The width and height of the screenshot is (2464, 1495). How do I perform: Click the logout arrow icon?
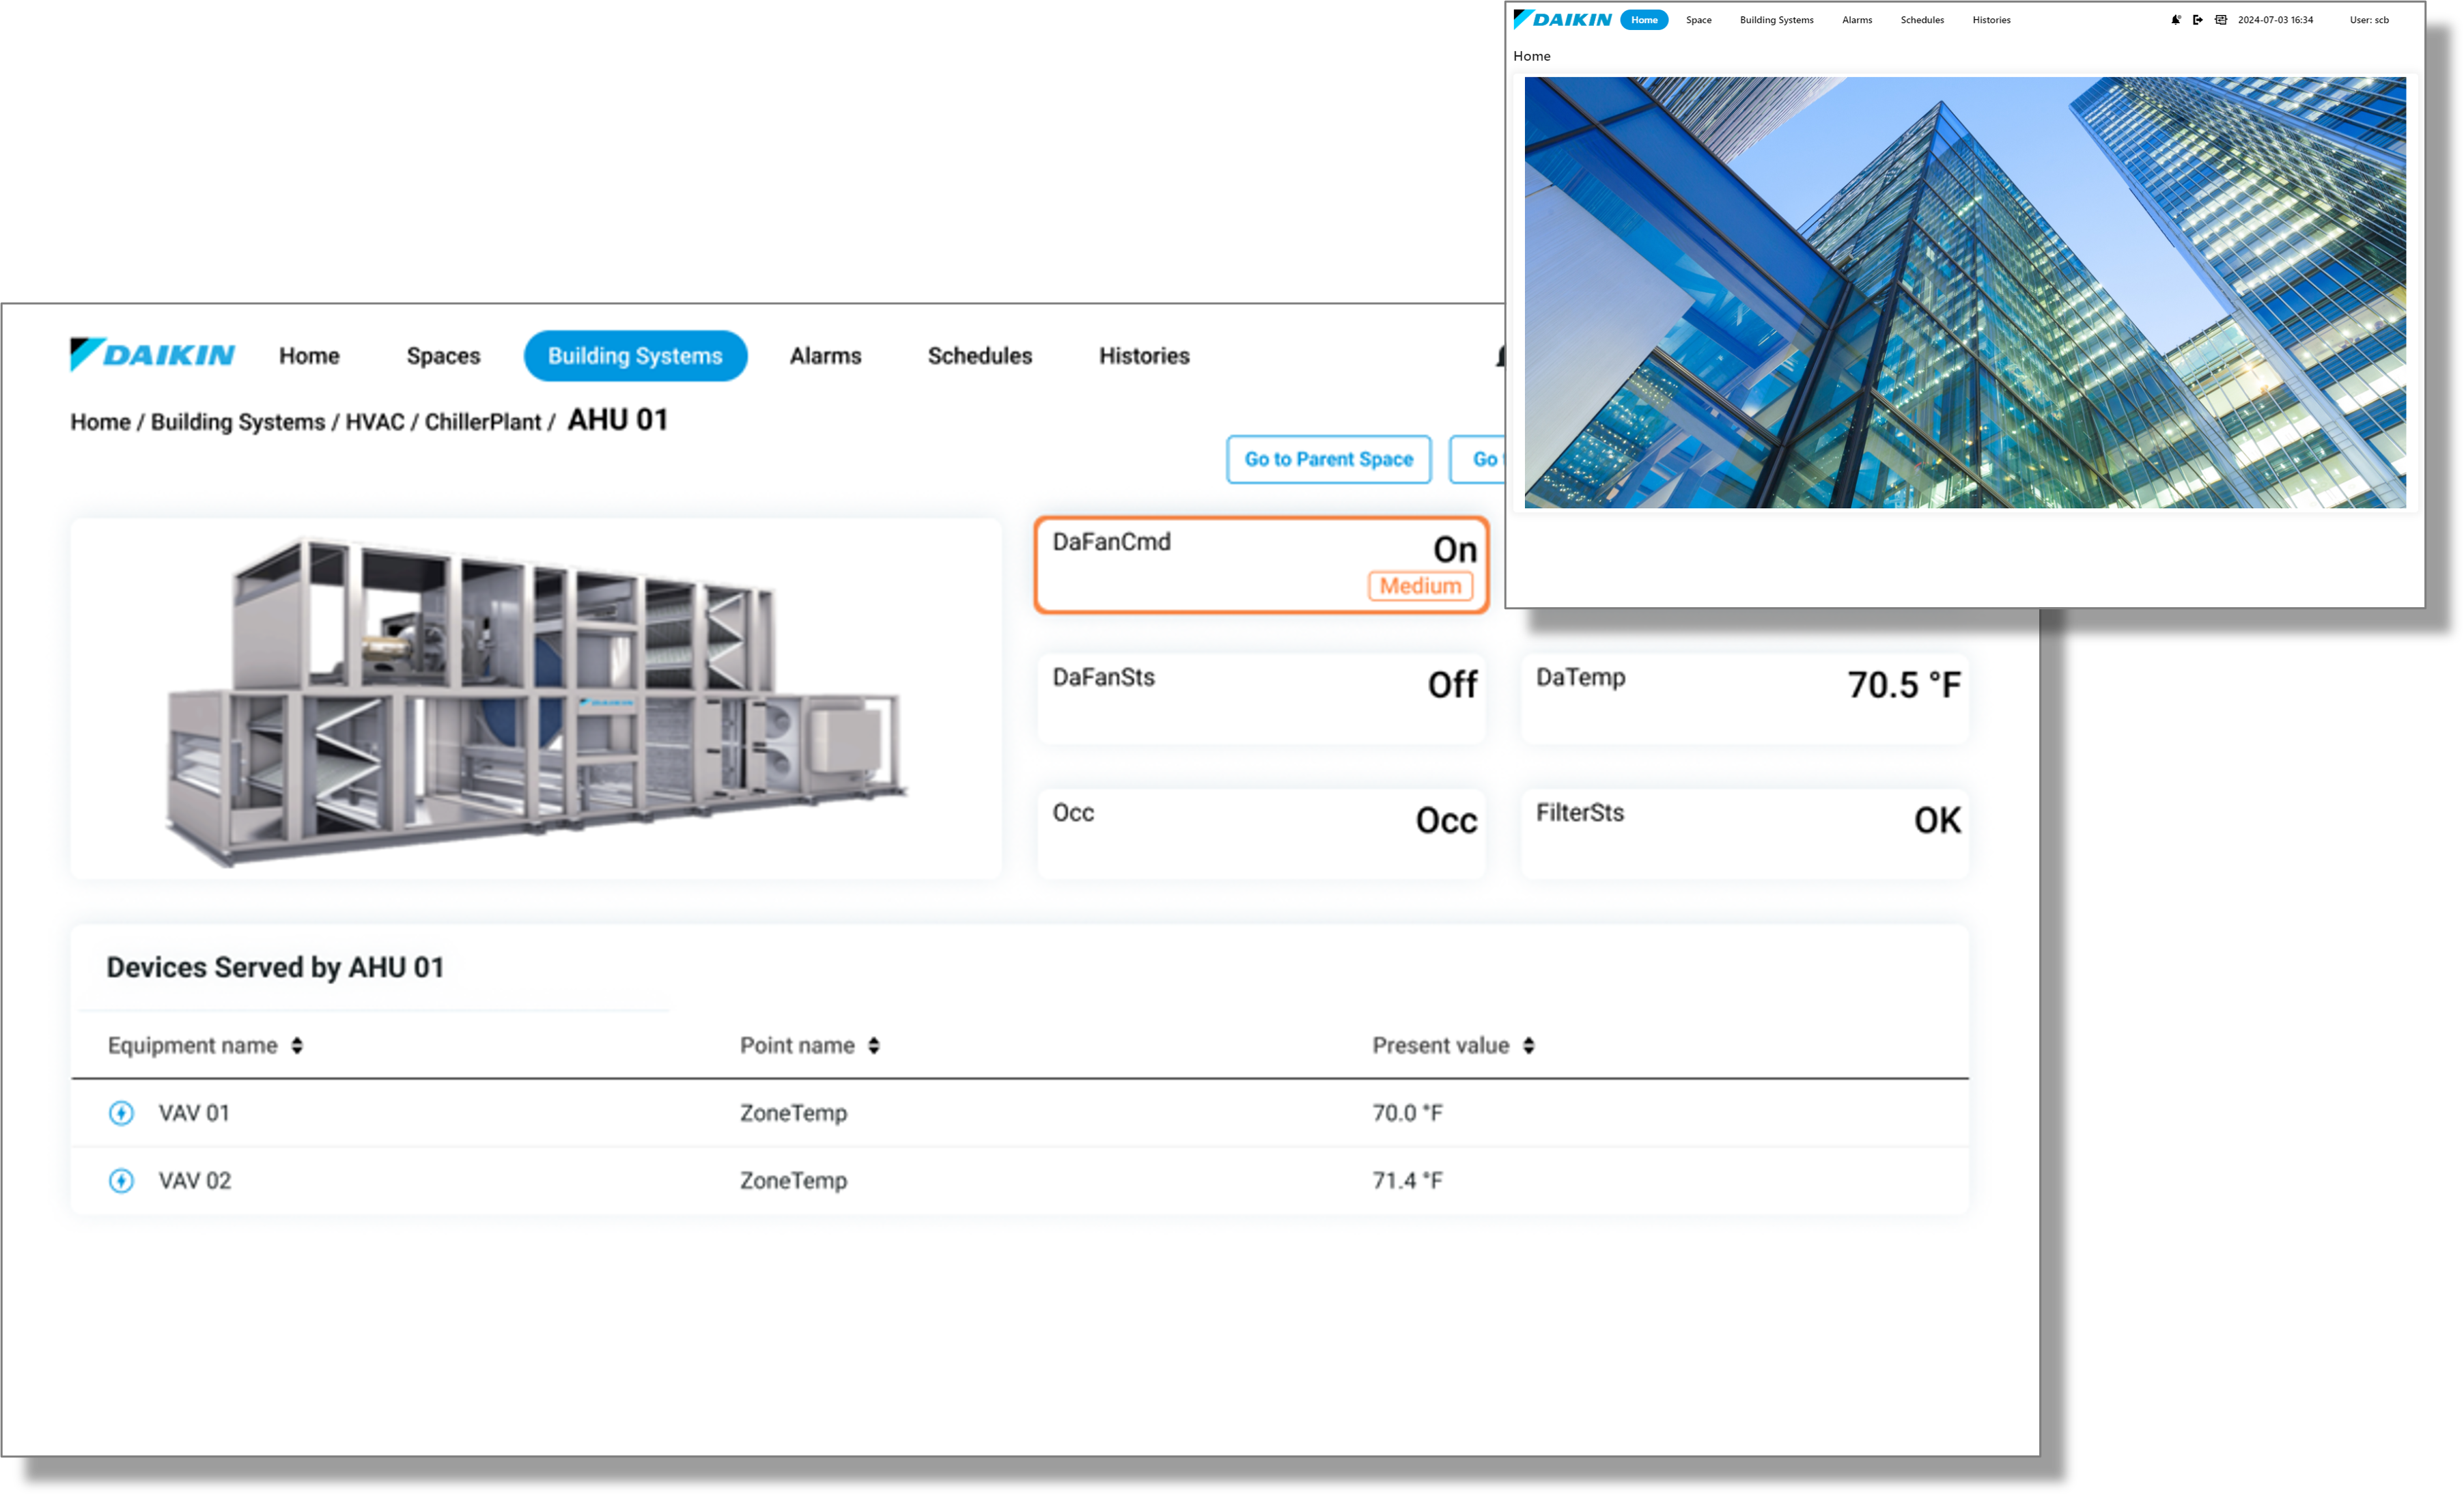click(x=2198, y=20)
